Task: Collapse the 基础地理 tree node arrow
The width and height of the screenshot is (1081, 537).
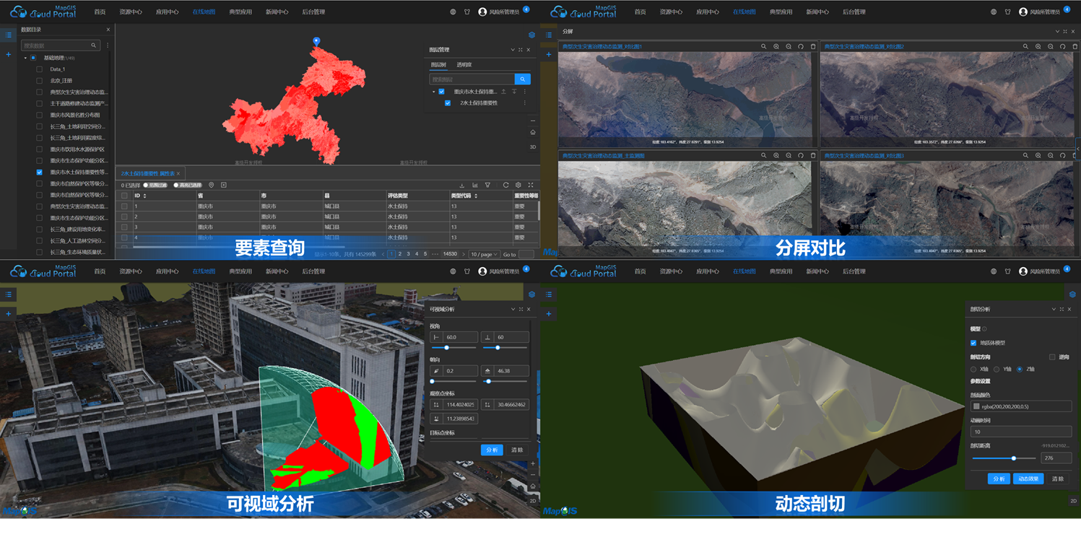Action: click(25, 58)
